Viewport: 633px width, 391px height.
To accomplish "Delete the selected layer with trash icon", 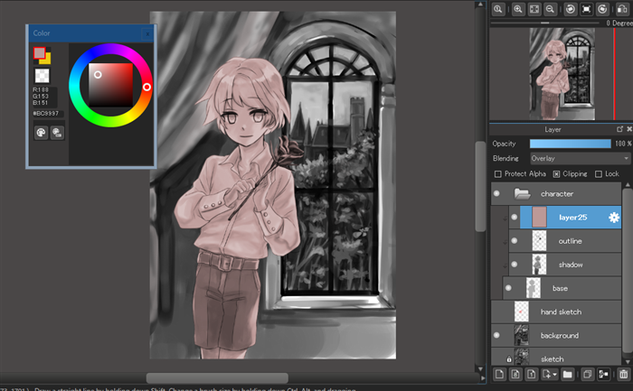I will 624,375.
